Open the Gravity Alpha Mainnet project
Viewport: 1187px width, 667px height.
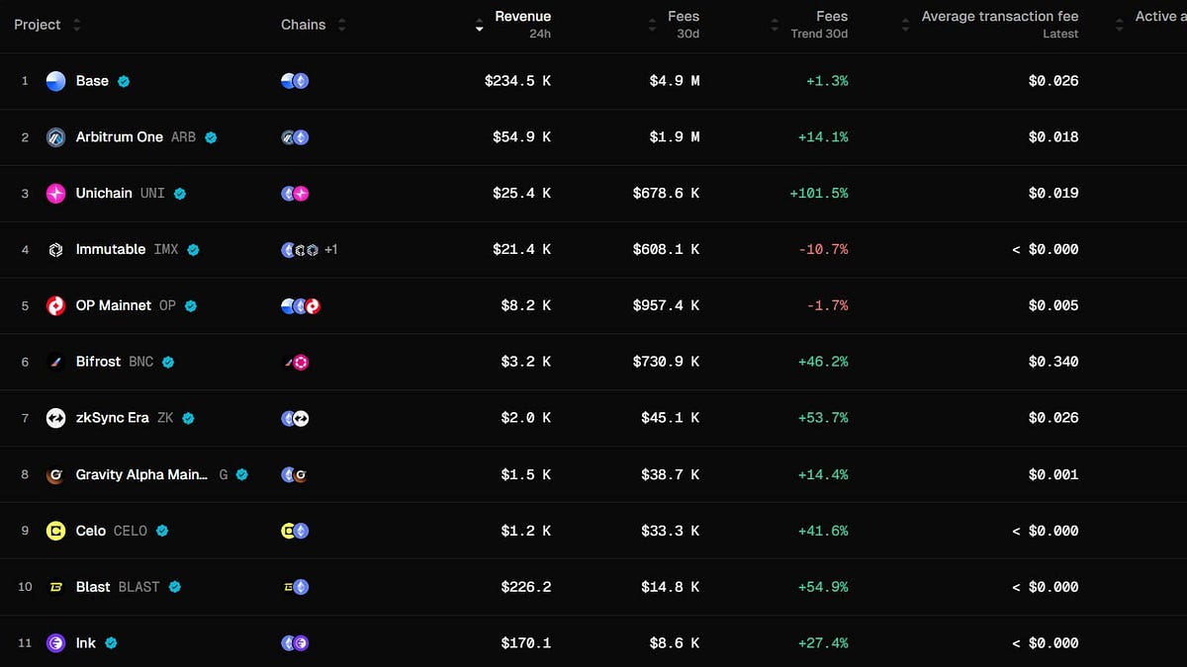click(141, 474)
